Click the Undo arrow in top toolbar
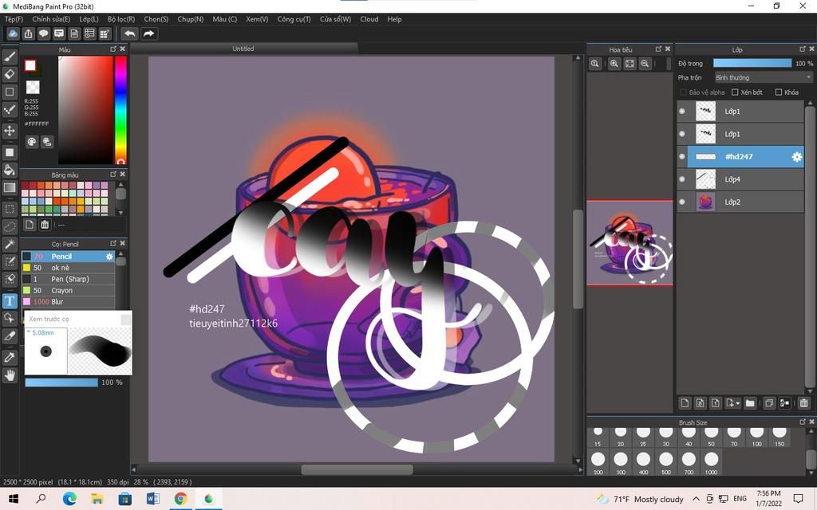 [x=129, y=33]
